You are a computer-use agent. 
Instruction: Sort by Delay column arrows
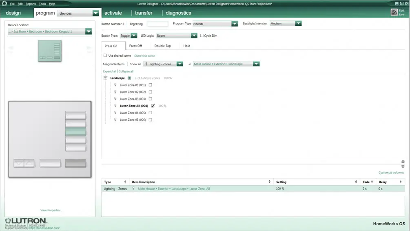401,182
